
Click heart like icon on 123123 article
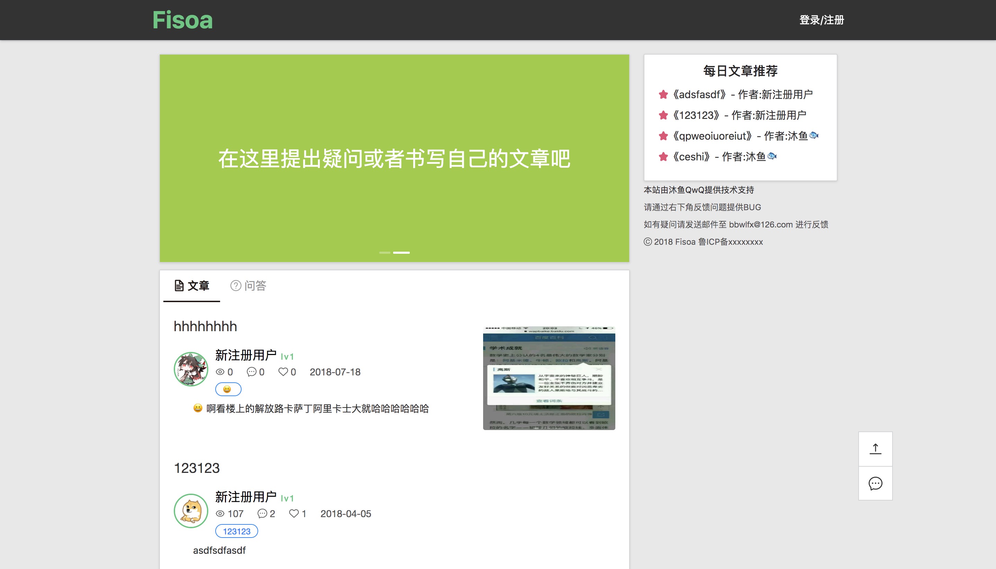click(x=293, y=513)
